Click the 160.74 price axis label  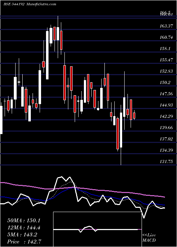point(166,37)
